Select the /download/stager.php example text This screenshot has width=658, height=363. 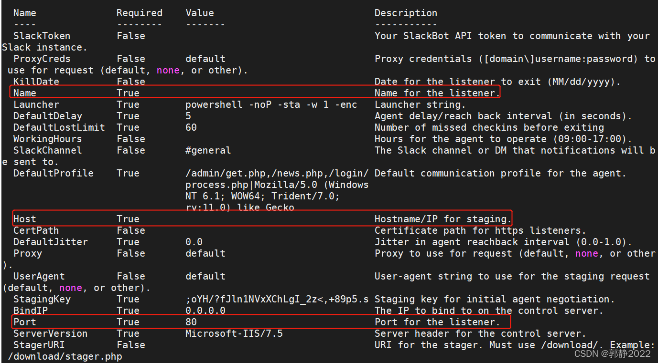tap(65, 356)
